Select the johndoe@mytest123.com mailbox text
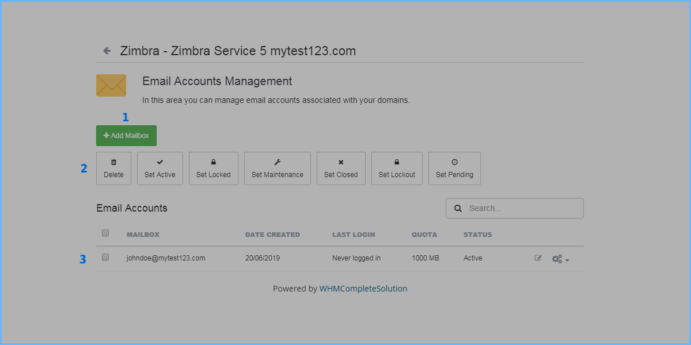691x345 pixels. [x=166, y=258]
